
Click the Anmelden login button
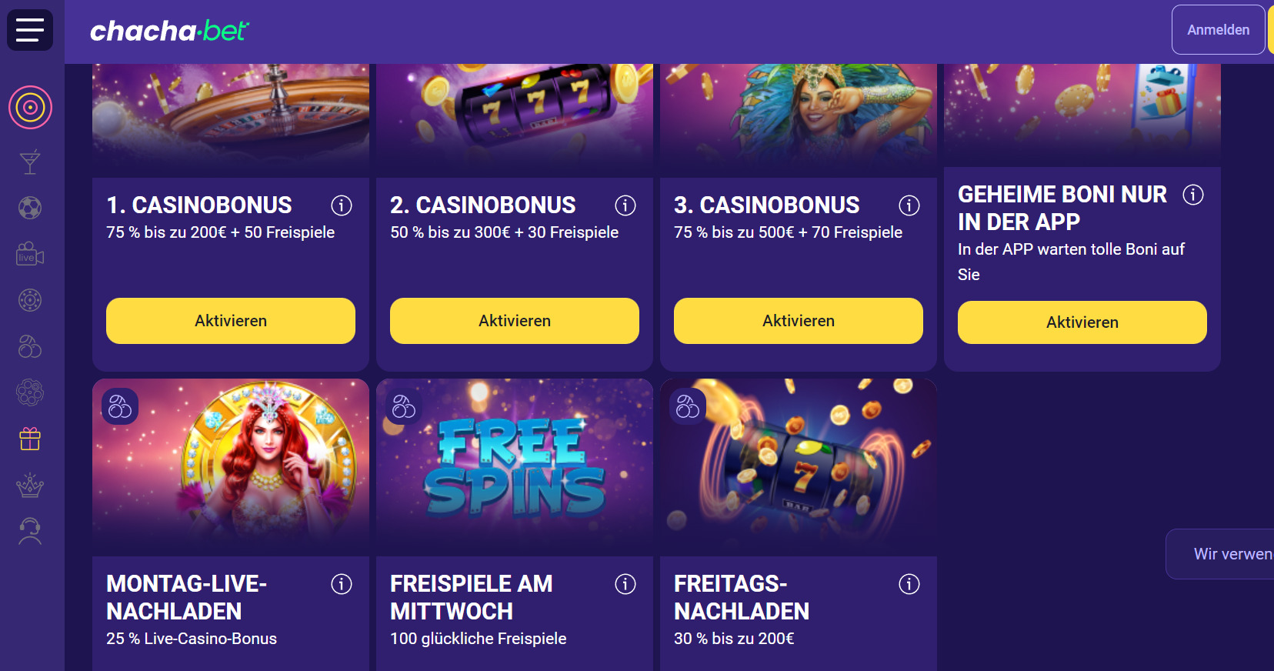click(x=1218, y=30)
